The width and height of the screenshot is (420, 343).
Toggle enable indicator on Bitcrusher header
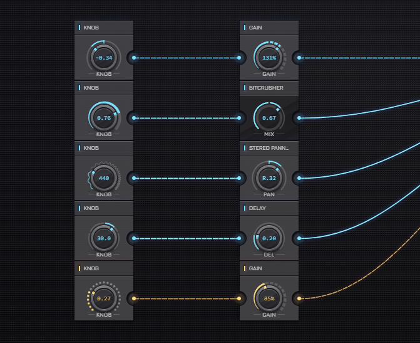[x=245, y=88]
